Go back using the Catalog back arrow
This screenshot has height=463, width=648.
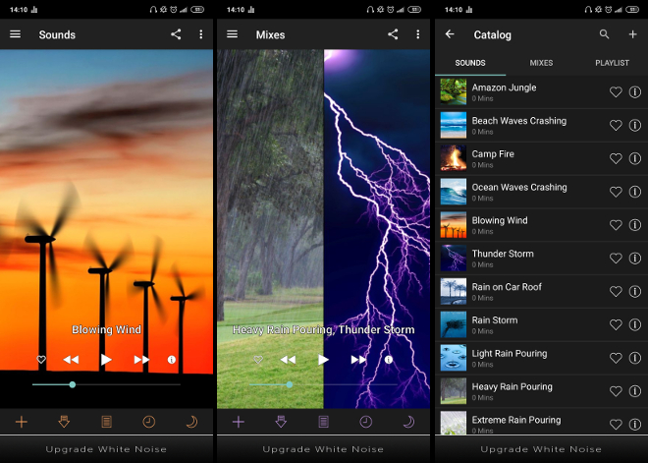point(450,34)
